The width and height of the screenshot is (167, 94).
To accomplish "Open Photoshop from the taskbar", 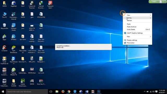I will click(99, 91).
